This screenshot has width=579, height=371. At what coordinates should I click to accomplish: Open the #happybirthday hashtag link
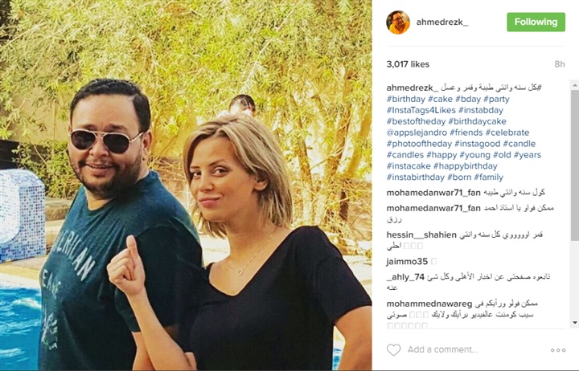coord(466,166)
